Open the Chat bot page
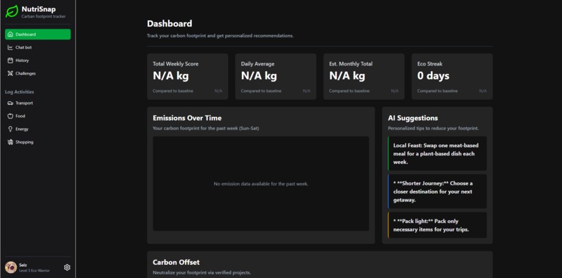 (38, 47)
